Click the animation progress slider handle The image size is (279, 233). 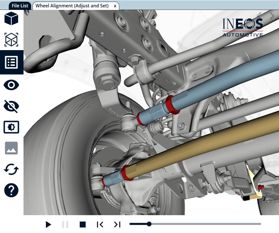149,224
